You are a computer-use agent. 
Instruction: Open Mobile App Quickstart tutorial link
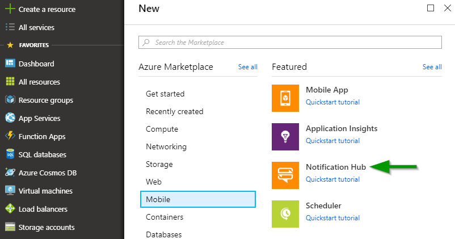pos(332,102)
